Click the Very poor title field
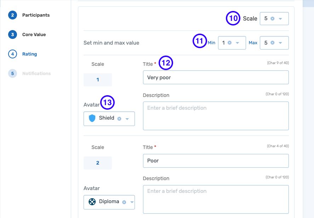 click(x=216, y=77)
